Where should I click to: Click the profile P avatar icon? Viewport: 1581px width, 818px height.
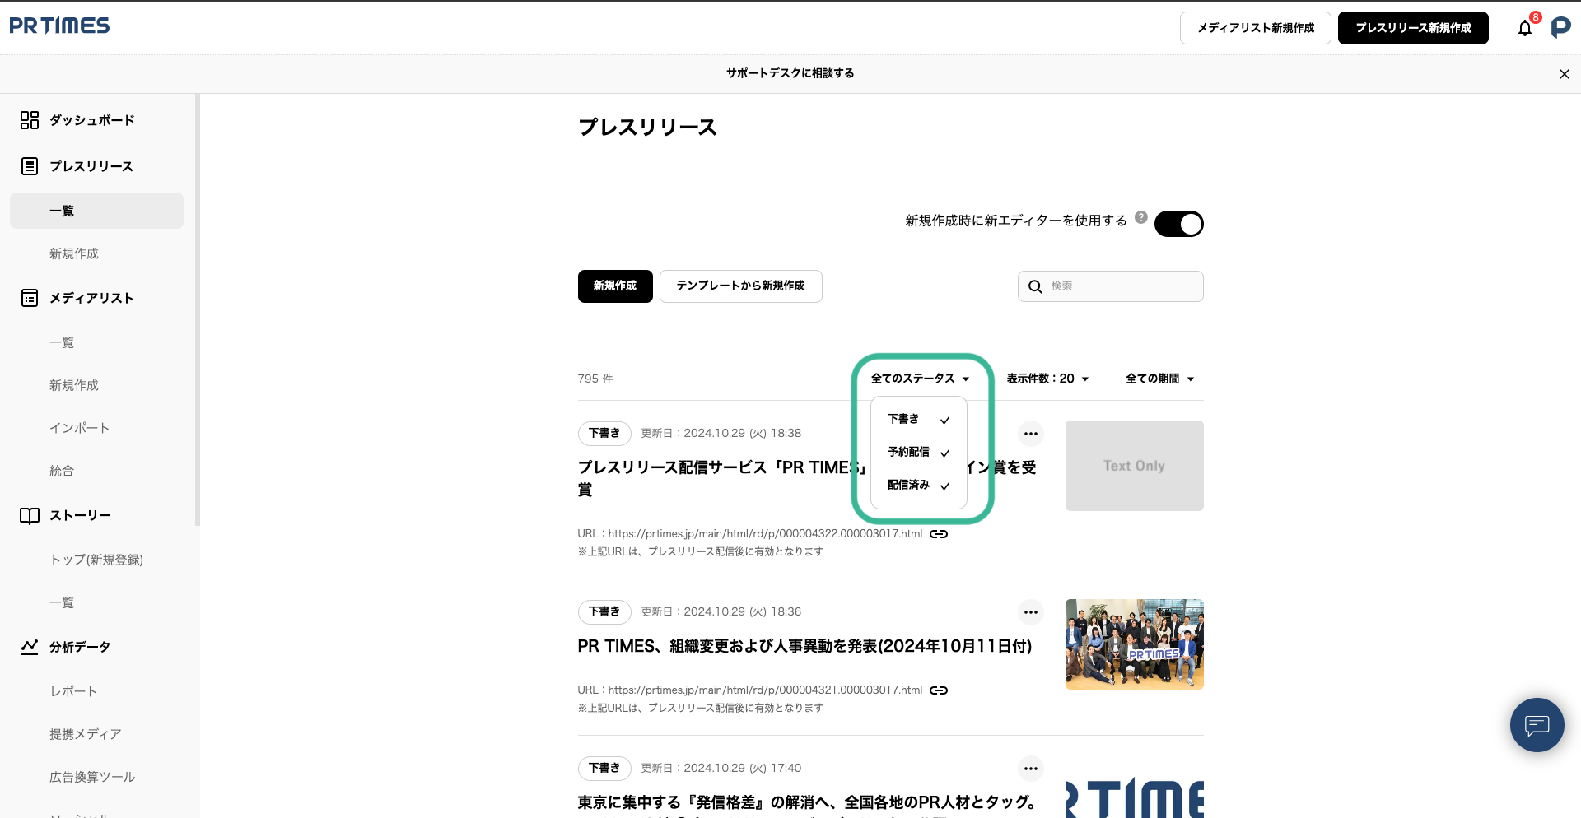coord(1560,28)
